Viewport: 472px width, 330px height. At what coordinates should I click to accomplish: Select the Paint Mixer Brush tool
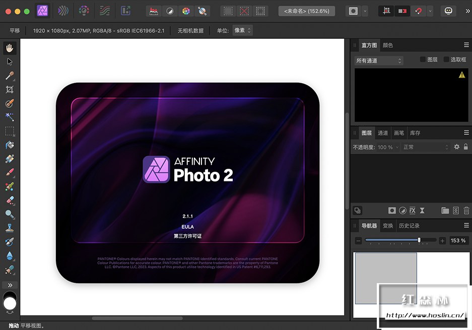10,186
